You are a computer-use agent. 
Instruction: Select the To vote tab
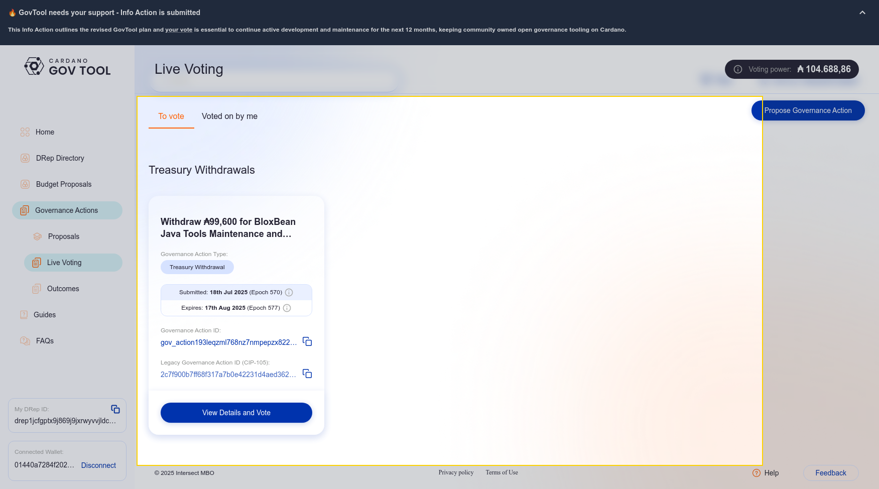pos(171,116)
